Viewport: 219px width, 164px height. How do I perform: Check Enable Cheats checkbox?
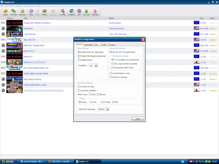[79, 60]
